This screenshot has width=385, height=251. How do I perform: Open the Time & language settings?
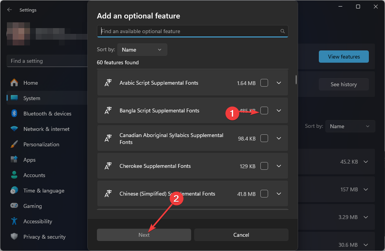[43, 191]
